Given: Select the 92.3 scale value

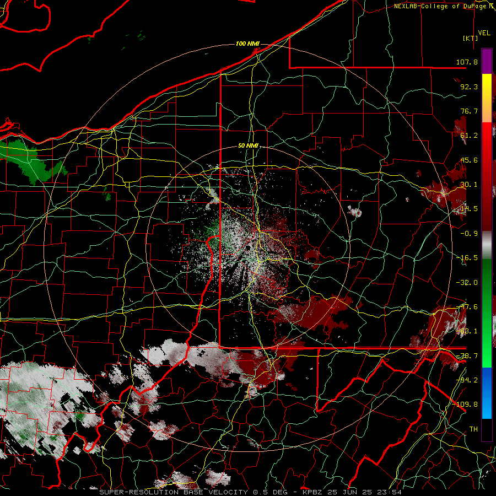Looking at the screenshot, I should (x=469, y=87).
